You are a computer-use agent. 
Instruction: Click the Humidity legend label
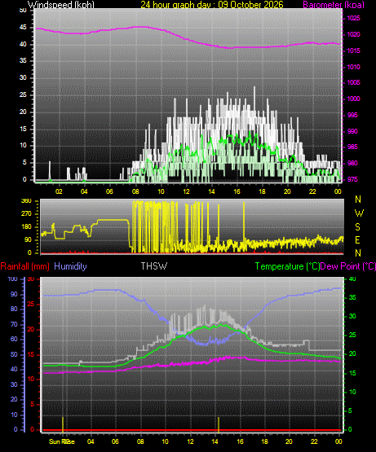click(x=70, y=266)
